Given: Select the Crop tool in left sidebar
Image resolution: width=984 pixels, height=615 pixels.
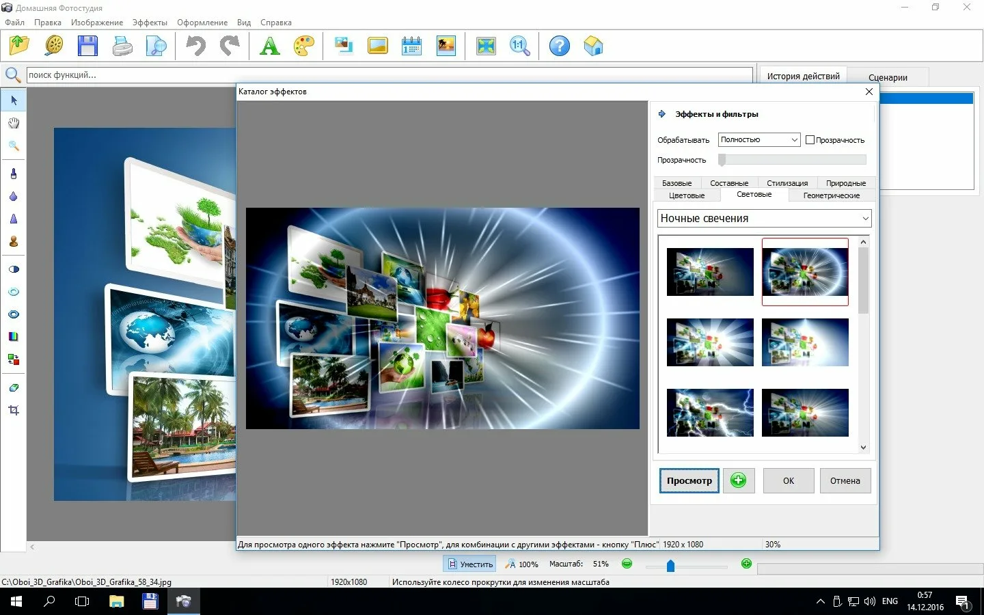Looking at the screenshot, I should [14, 410].
